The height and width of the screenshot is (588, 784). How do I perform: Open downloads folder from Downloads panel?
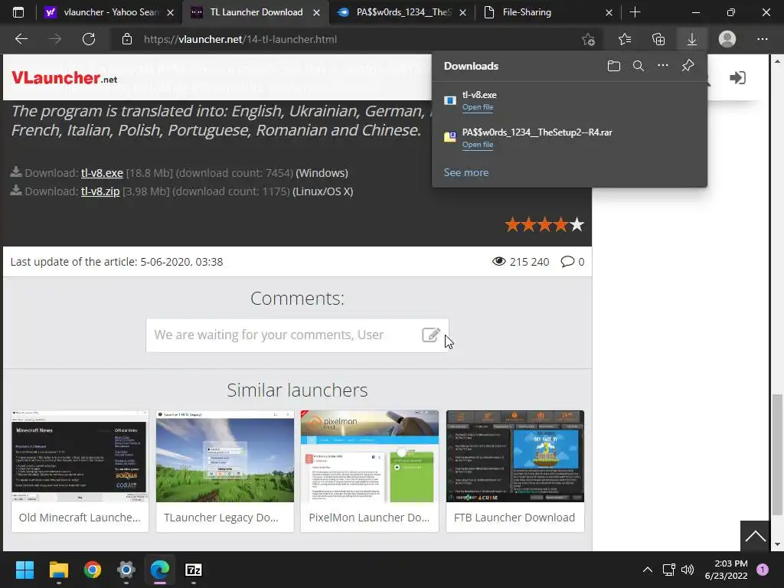pyautogui.click(x=614, y=66)
